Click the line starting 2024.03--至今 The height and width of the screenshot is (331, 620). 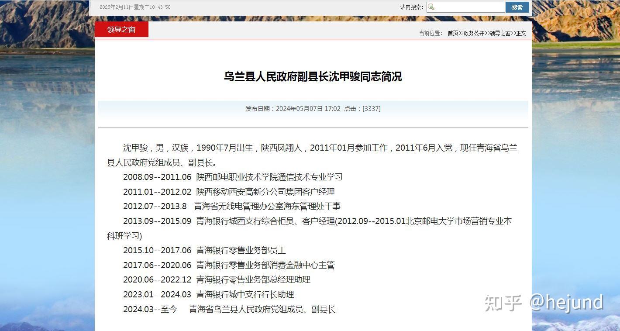click(229, 310)
